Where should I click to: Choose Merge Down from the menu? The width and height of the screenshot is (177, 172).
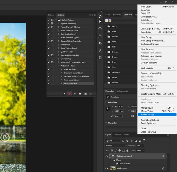tap(157, 108)
